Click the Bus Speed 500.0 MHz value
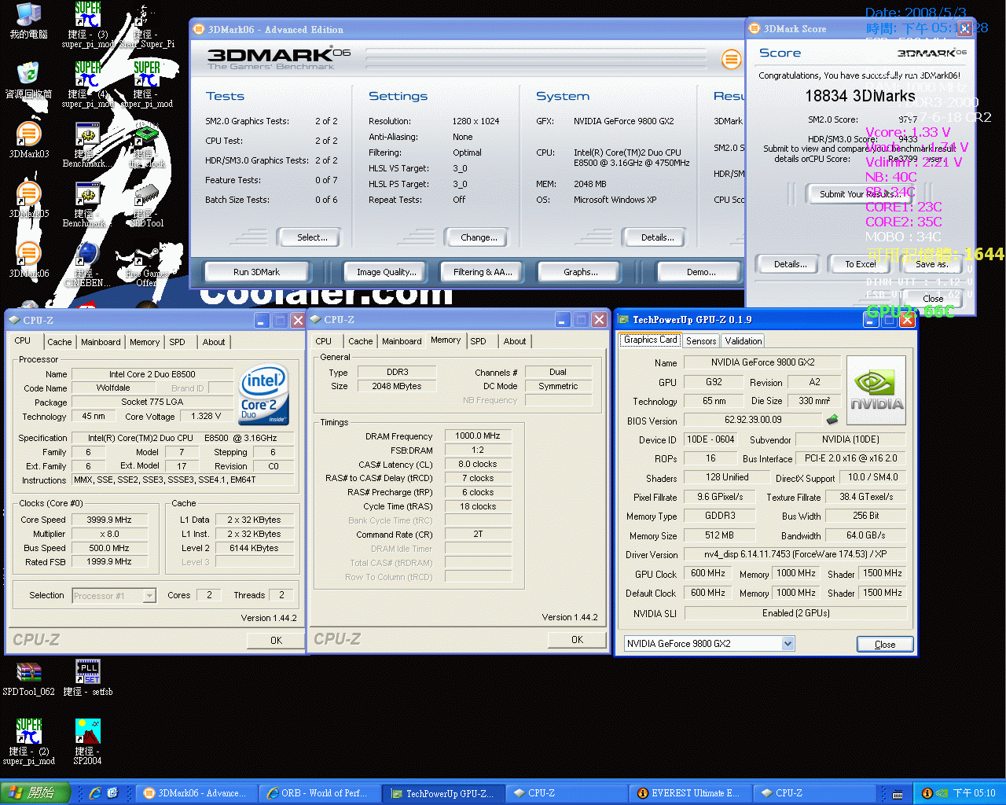Image resolution: width=1006 pixels, height=805 pixels. (x=110, y=548)
